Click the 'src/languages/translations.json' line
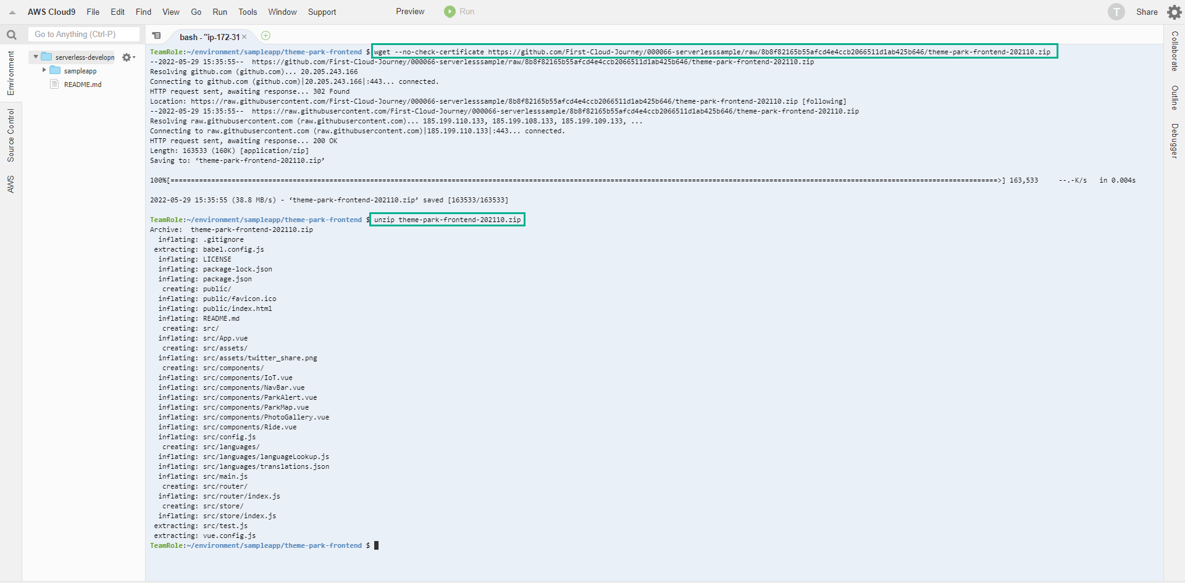This screenshot has height=583, width=1185. coord(244,466)
